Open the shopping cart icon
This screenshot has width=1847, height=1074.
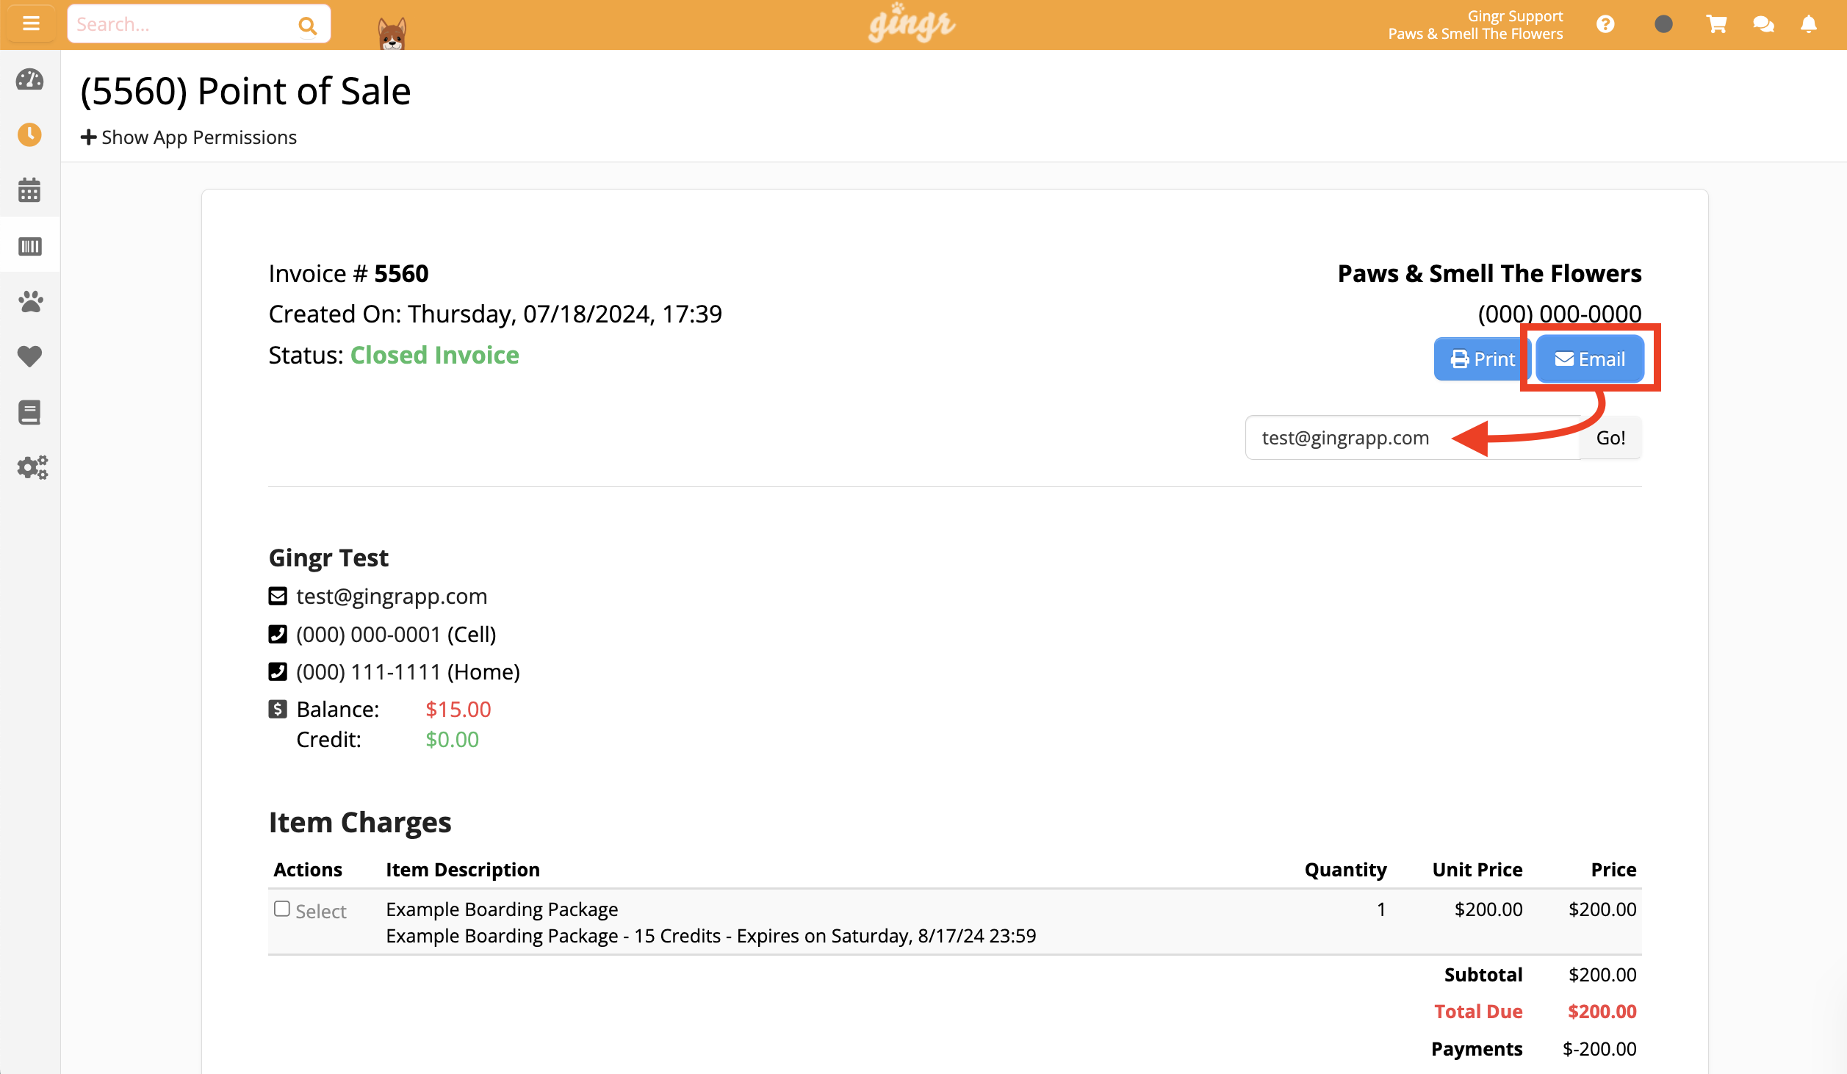click(1716, 24)
